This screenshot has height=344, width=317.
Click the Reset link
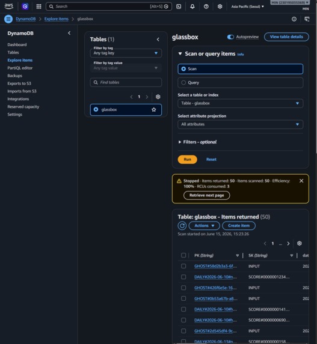(211, 160)
